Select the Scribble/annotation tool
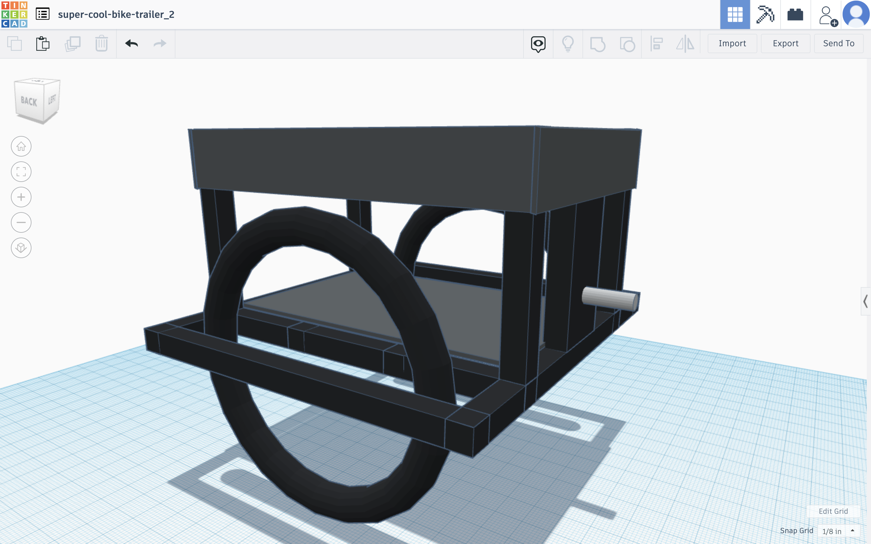 (x=538, y=43)
